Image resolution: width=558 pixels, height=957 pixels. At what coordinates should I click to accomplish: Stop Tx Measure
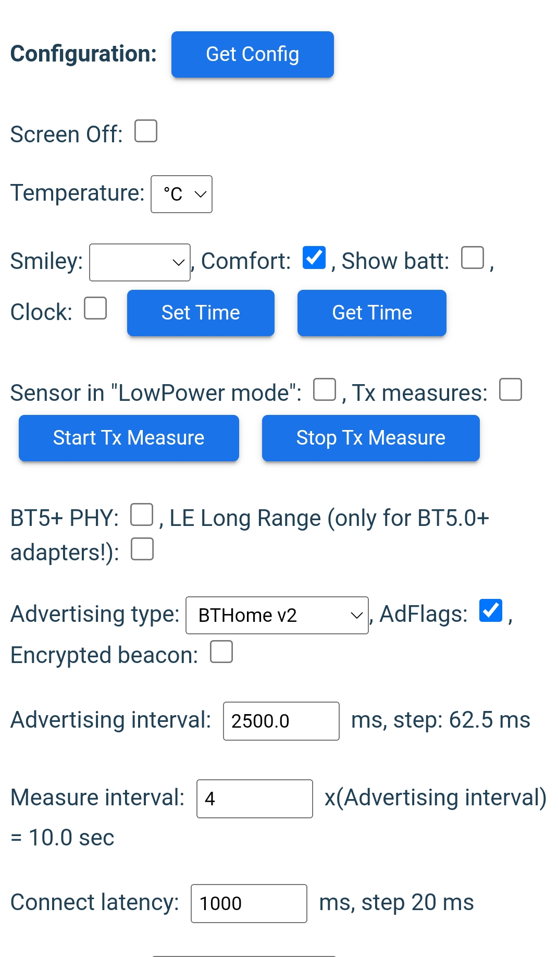(x=371, y=438)
